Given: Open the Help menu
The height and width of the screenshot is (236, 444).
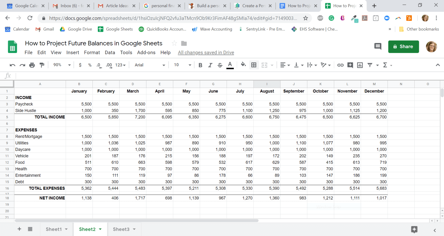Looking at the screenshot, I should (165, 53).
